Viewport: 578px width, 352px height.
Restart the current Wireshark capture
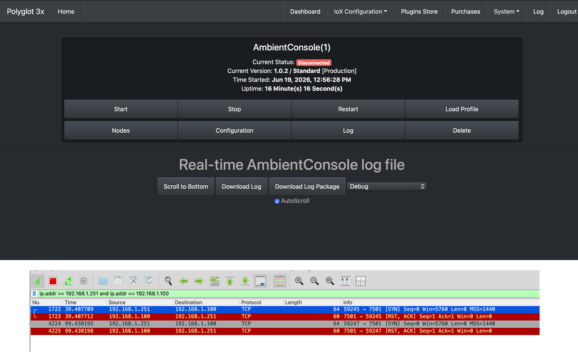click(x=68, y=281)
